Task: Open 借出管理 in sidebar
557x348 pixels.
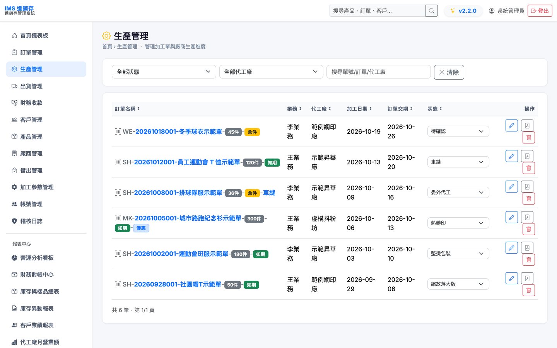Action: 46,171
